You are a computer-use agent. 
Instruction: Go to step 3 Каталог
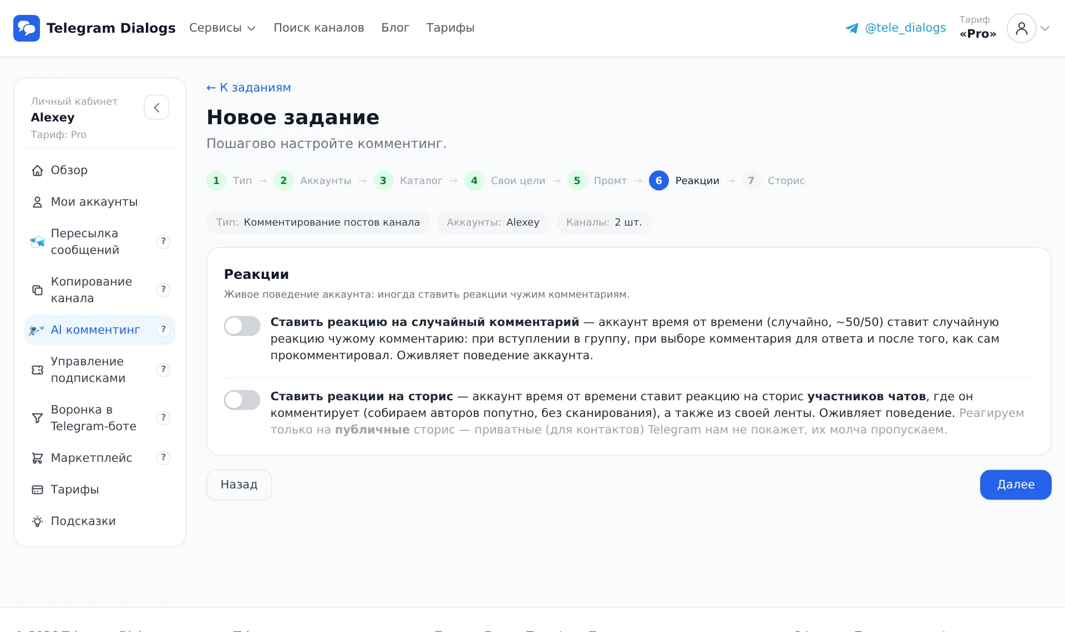[x=408, y=181]
